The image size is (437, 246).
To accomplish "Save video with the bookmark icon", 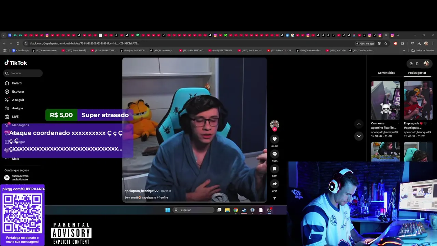I will tap(274, 169).
